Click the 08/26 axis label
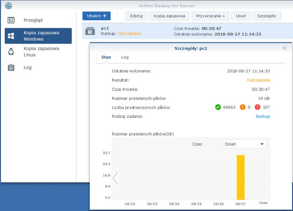Screen dimensions: 293x211 pos(219,204)
